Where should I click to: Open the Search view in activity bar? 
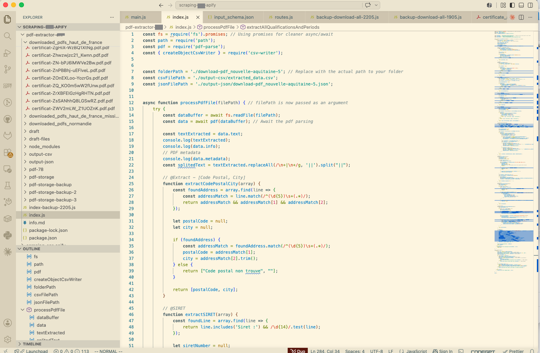point(8,36)
